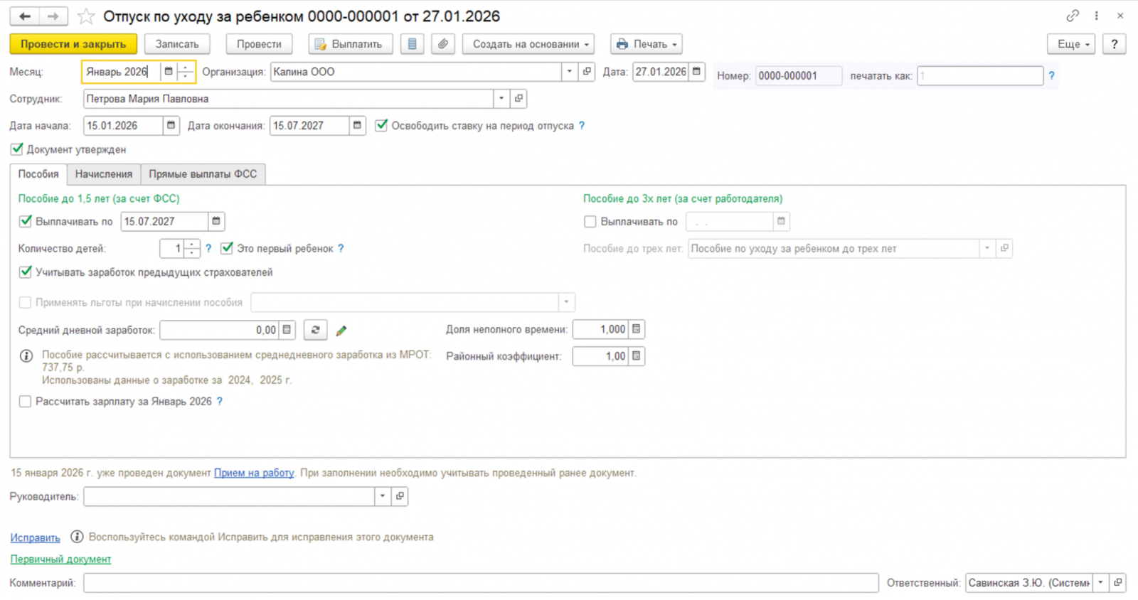Toggle Выплачивать по checkbox for 1.5 years benefit
Image resolution: width=1138 pixels, height=600 pixels.
pos(26,221)
